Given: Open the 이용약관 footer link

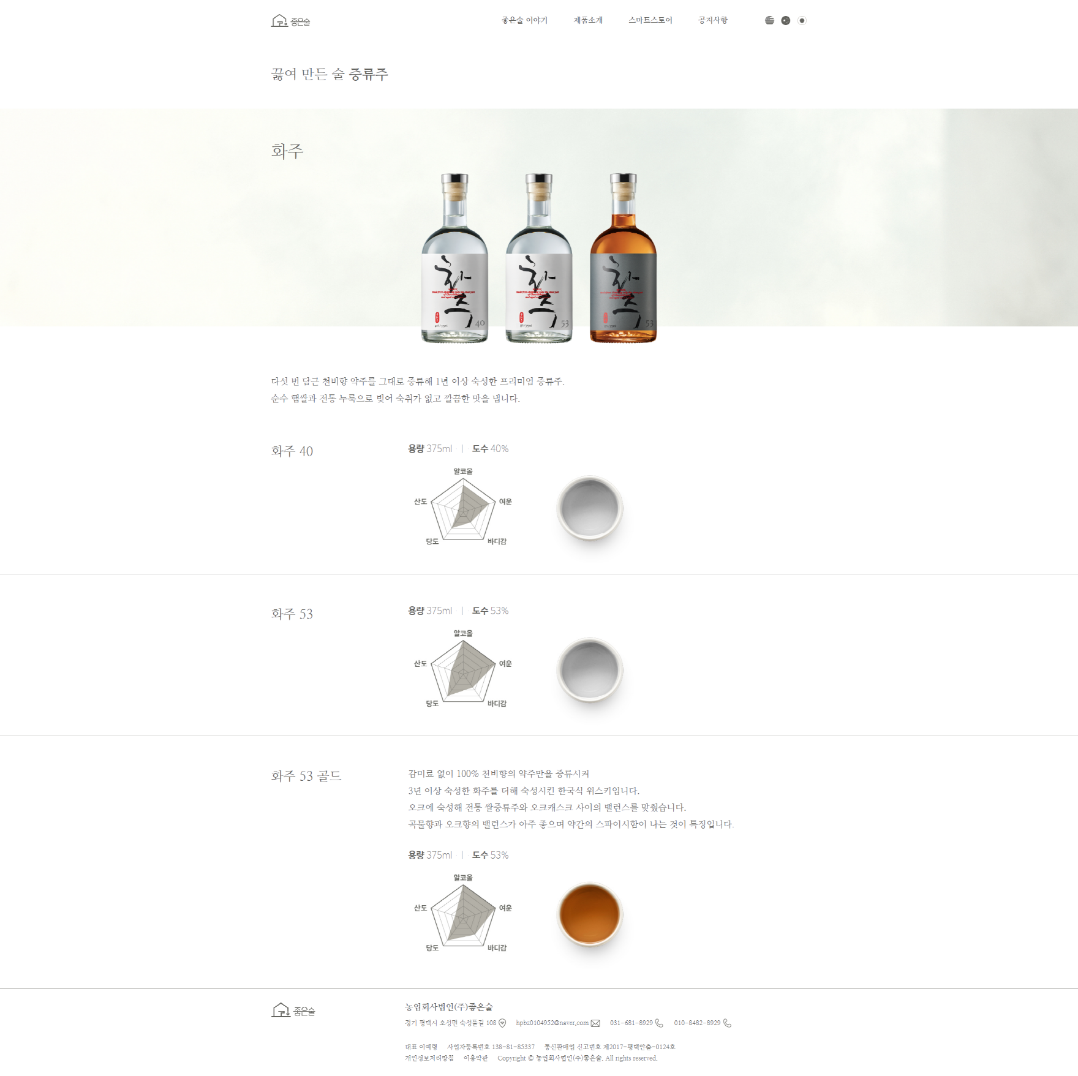Looking at the screenshot, I should [x=476, y=1058].
